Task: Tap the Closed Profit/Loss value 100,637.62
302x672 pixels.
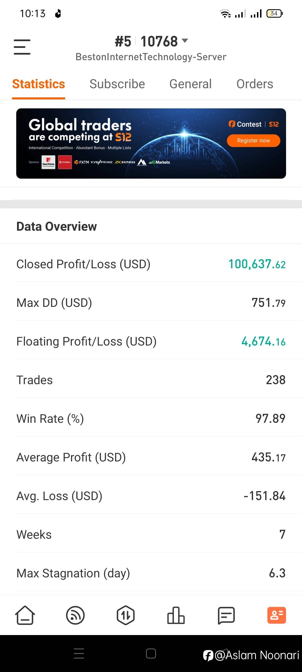Action: point(257,264)
